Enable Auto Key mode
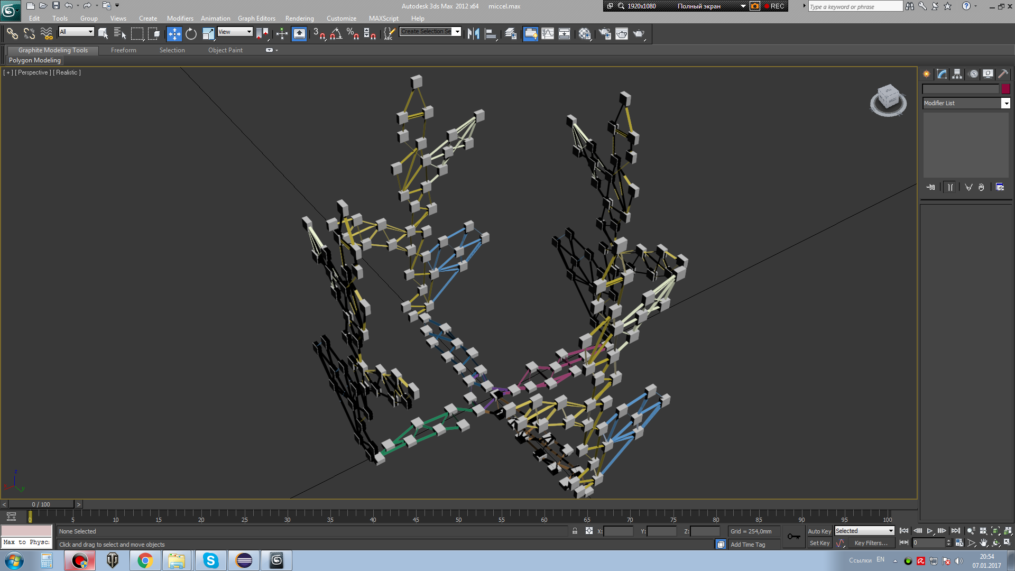 coord(819,531)
